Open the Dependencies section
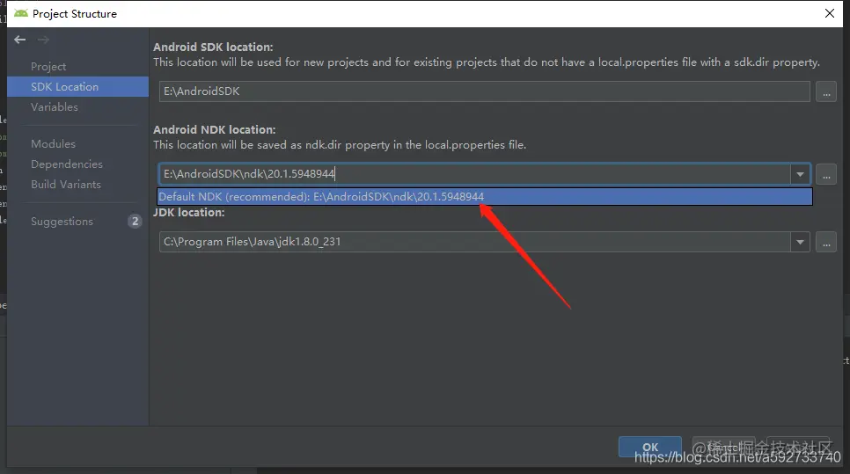This screenshot has width=850, height=474. point(67,164)
